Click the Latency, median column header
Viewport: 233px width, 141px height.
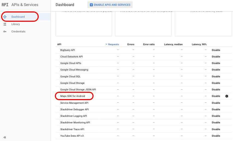pyautogui.click(x=173, y=44)
